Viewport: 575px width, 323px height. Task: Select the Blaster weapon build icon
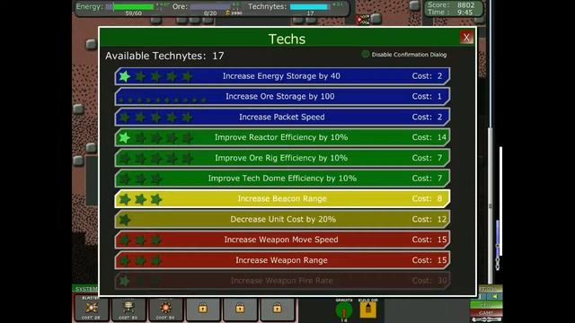(x=92, y=309)
